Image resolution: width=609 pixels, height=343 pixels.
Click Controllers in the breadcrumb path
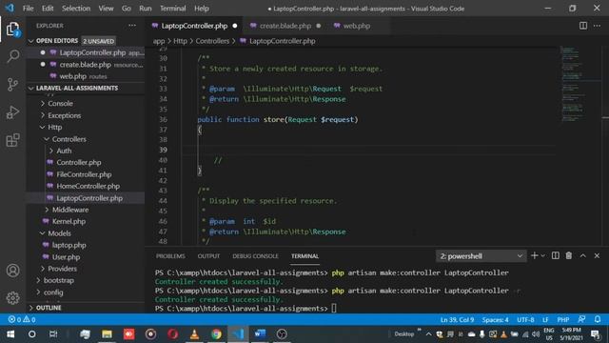tap(212, 41)
